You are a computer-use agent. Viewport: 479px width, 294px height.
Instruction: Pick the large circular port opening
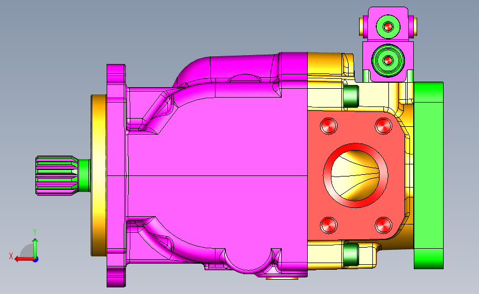[x=356, y=175]
